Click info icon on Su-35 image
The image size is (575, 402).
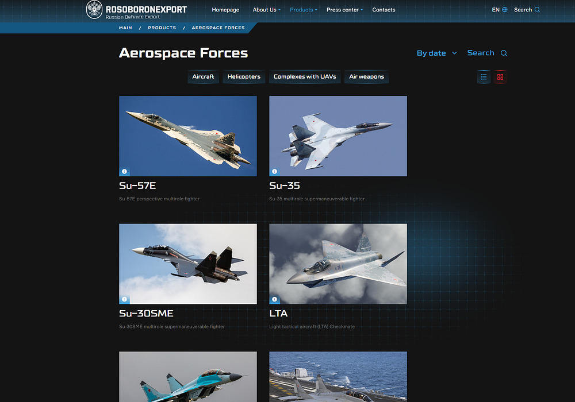[274, 171]
